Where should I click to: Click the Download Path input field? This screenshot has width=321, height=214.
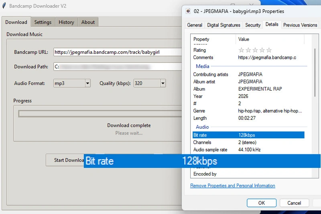tap(118, 67)
